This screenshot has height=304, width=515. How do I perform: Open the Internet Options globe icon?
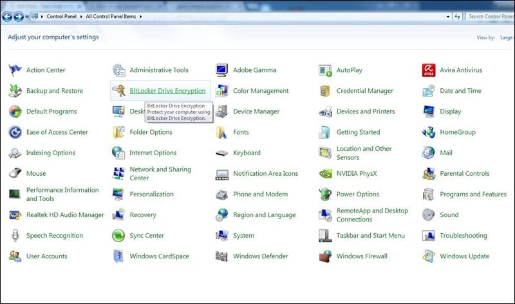pos(118,153)
